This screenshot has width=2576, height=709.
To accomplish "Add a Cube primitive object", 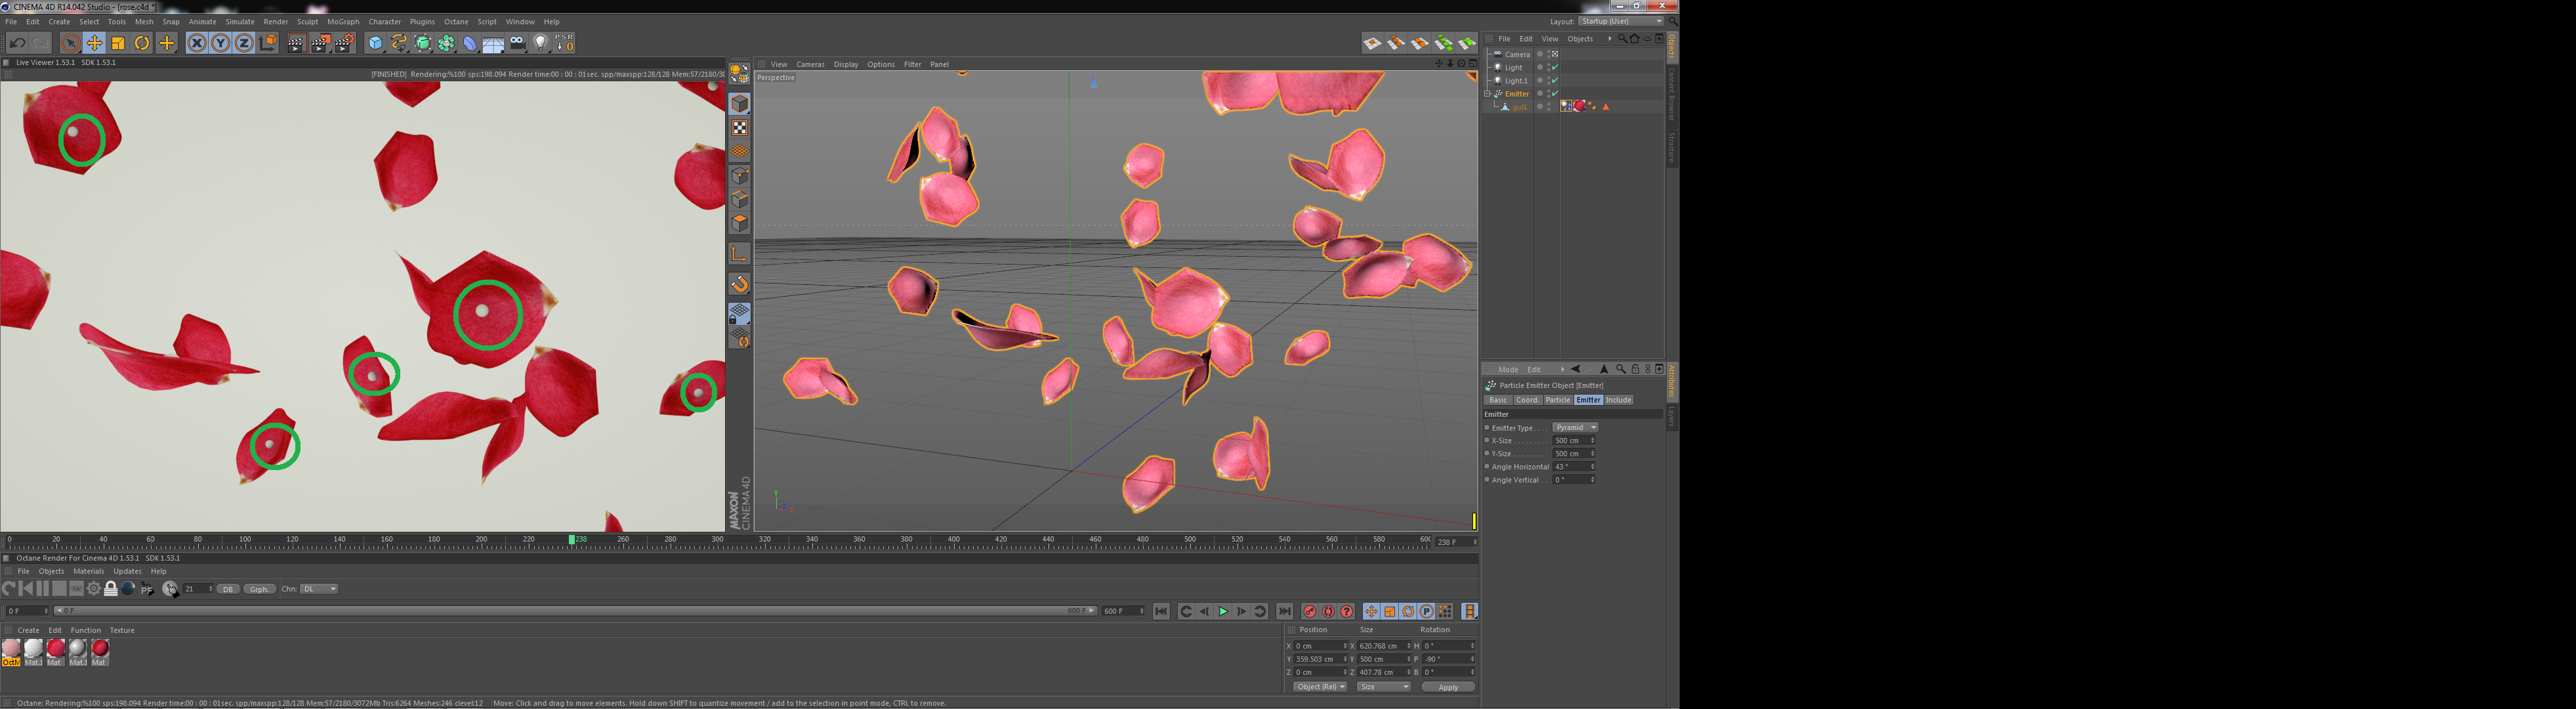I will 375,43.
